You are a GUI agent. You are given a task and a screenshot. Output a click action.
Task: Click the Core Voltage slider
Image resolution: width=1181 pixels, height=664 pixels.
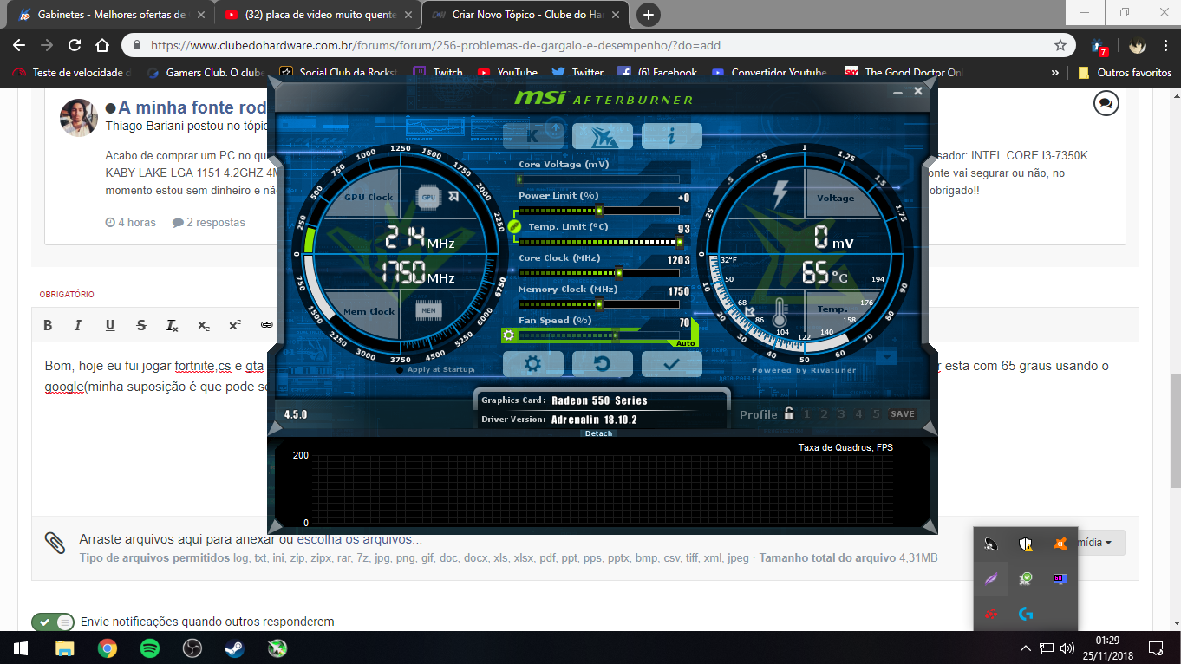point(599,179)
